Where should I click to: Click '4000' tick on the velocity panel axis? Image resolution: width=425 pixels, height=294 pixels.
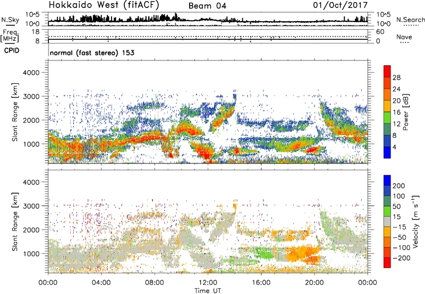[x=31, y=182]
